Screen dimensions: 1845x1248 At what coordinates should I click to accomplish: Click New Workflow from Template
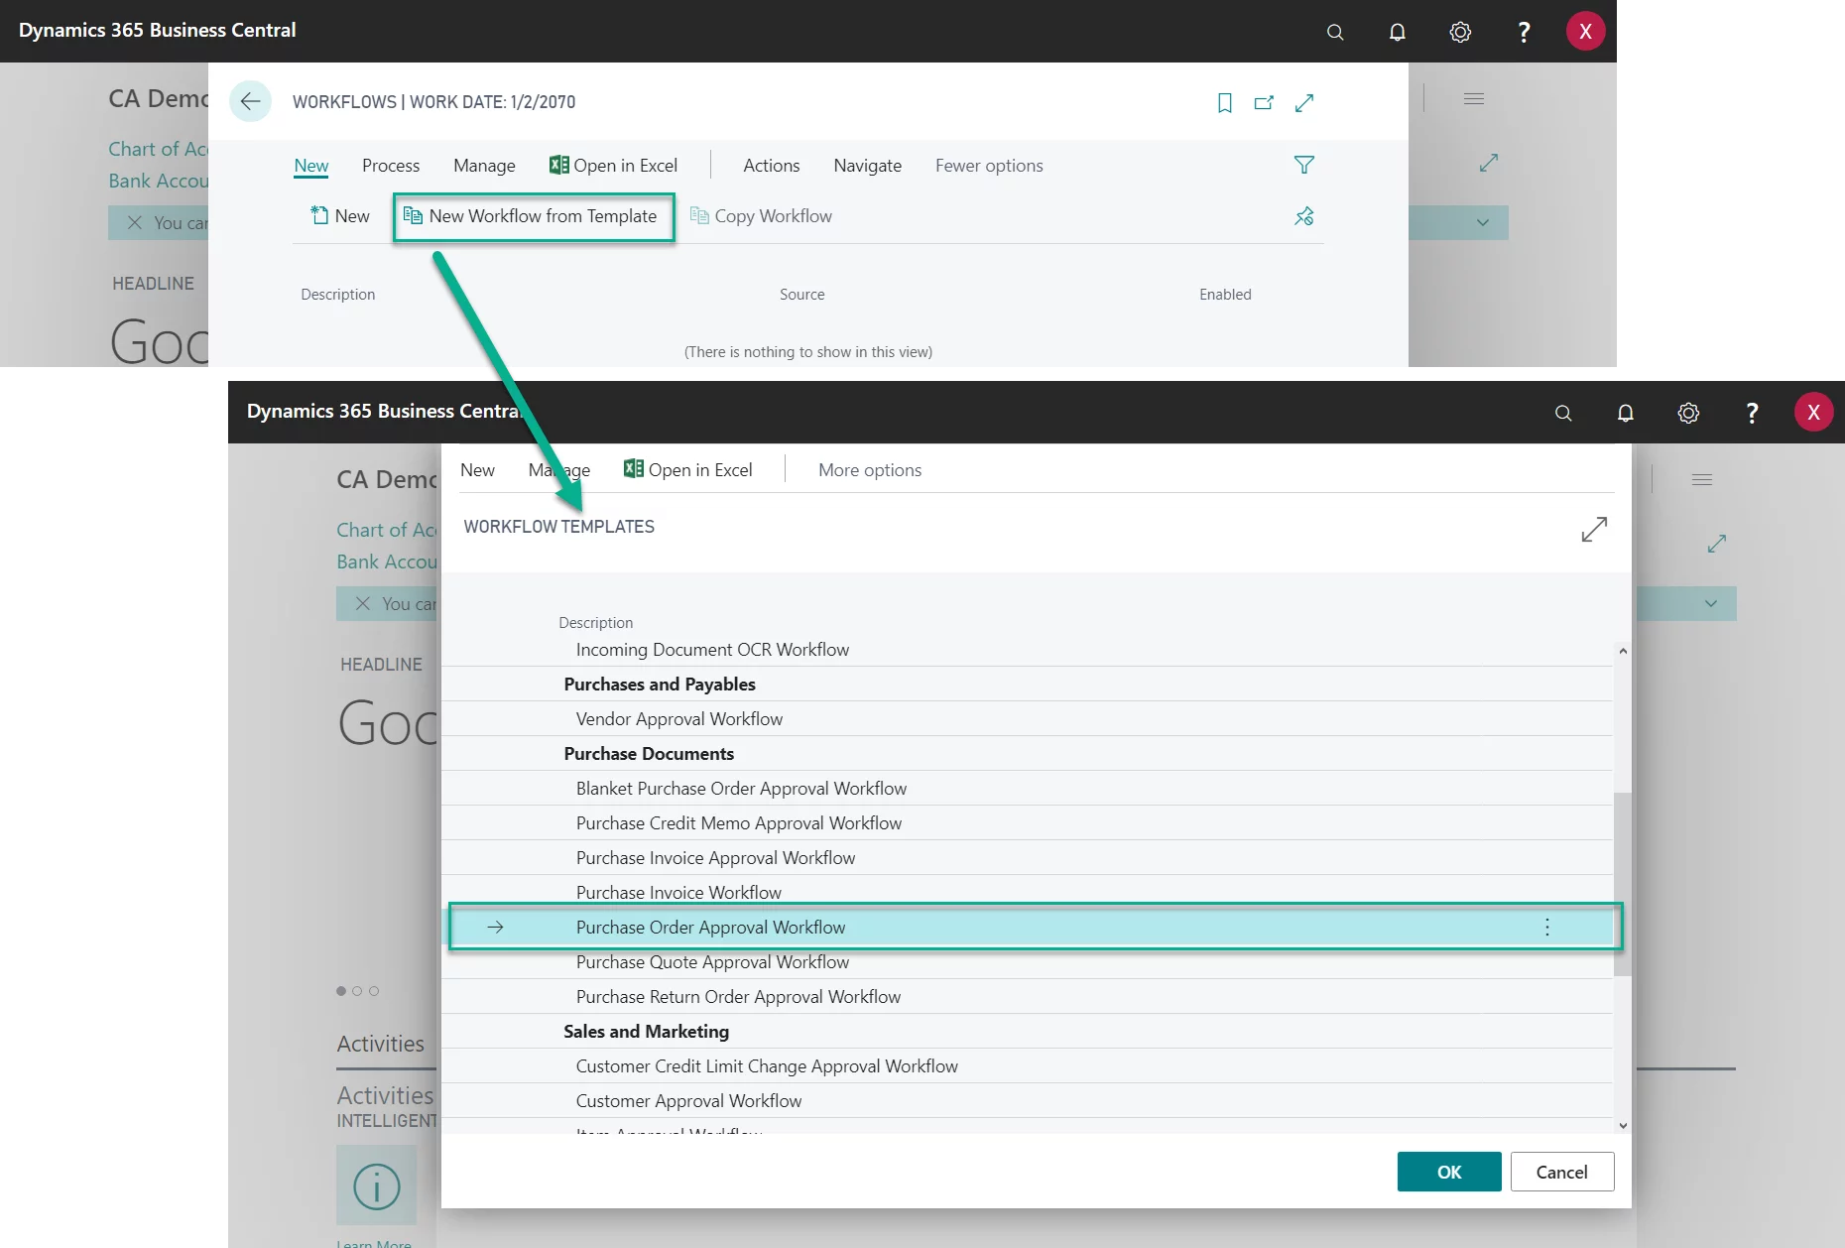pos(533,216)
